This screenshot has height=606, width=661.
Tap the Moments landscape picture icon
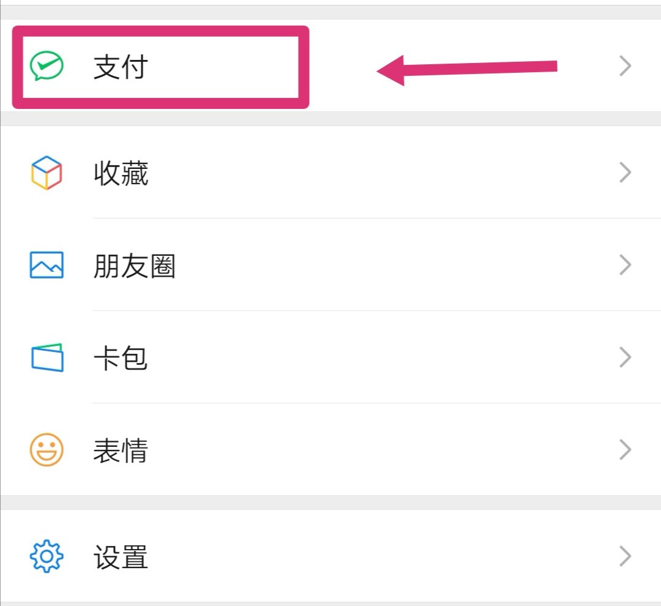[47, 266]
